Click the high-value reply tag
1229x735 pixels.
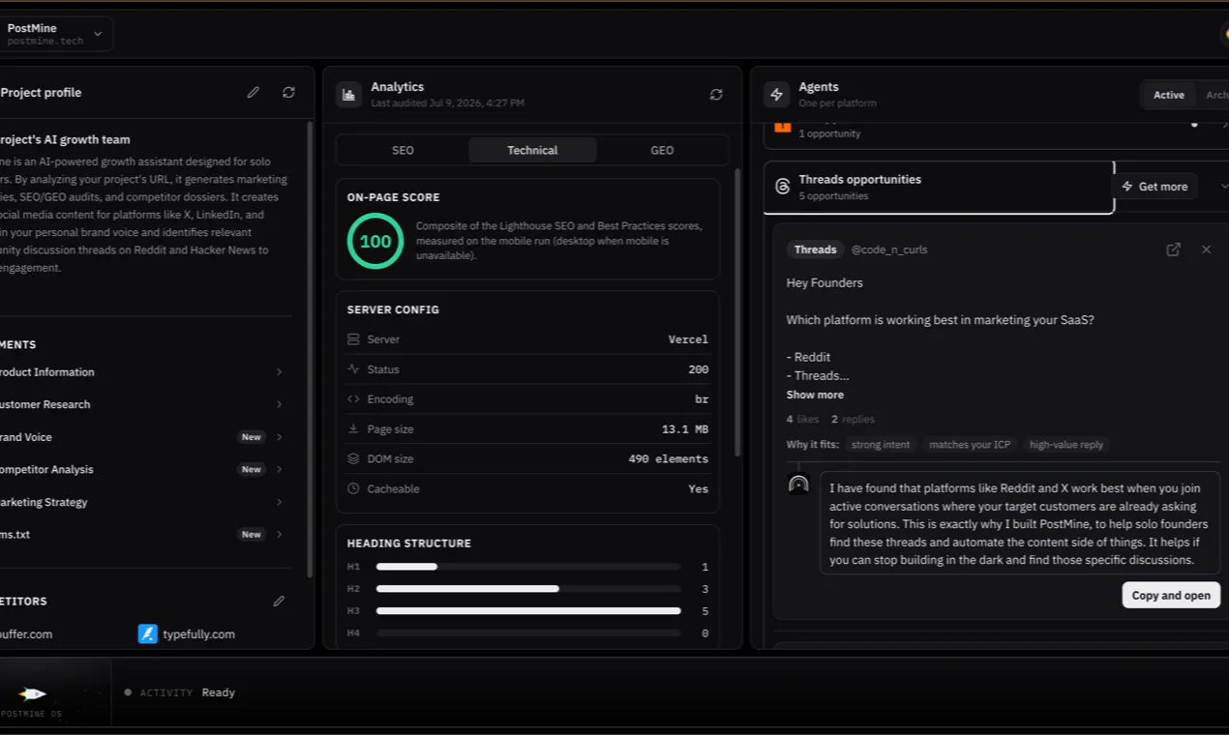1066,445
